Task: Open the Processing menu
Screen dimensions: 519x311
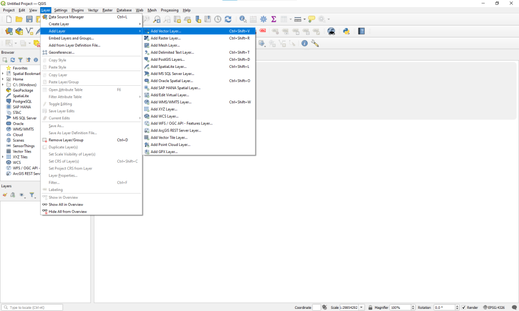Action: [x=170, y=10]
